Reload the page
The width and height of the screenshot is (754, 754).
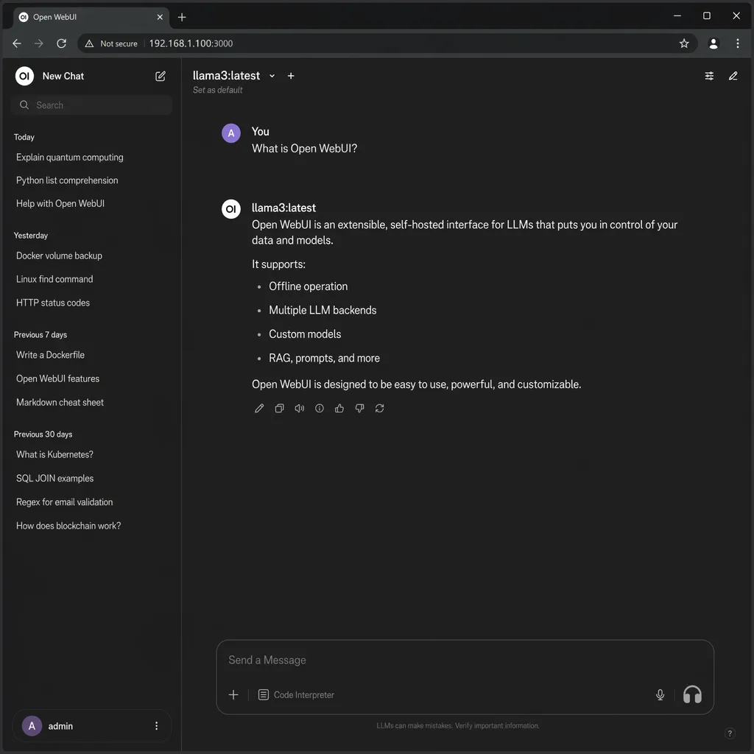61,43
